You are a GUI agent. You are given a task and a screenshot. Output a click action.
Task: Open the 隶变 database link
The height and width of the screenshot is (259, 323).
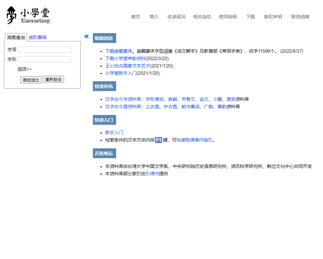(231, 99)
